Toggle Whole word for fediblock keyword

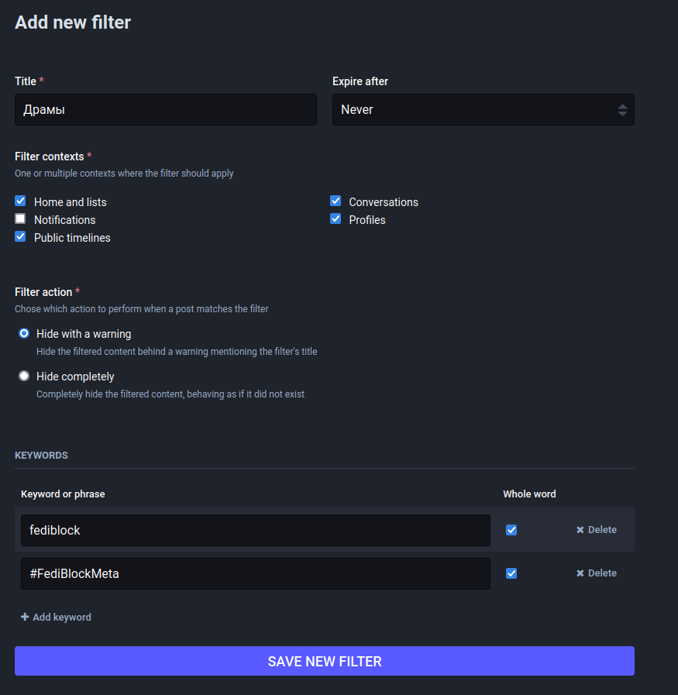511,530
